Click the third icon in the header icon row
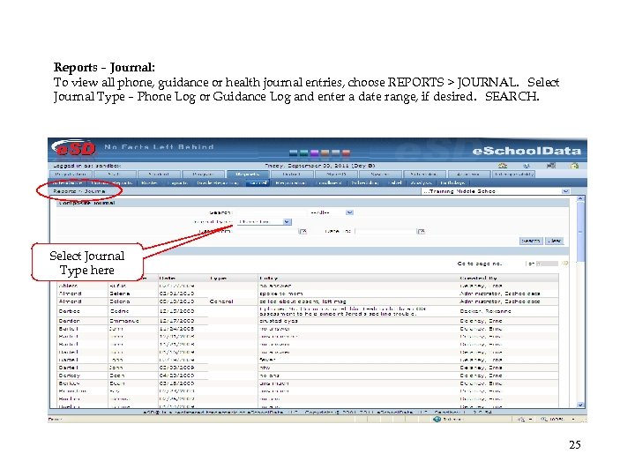Image resolution: width=635 pixels, height=476 pixels. [x=550, y=166]
